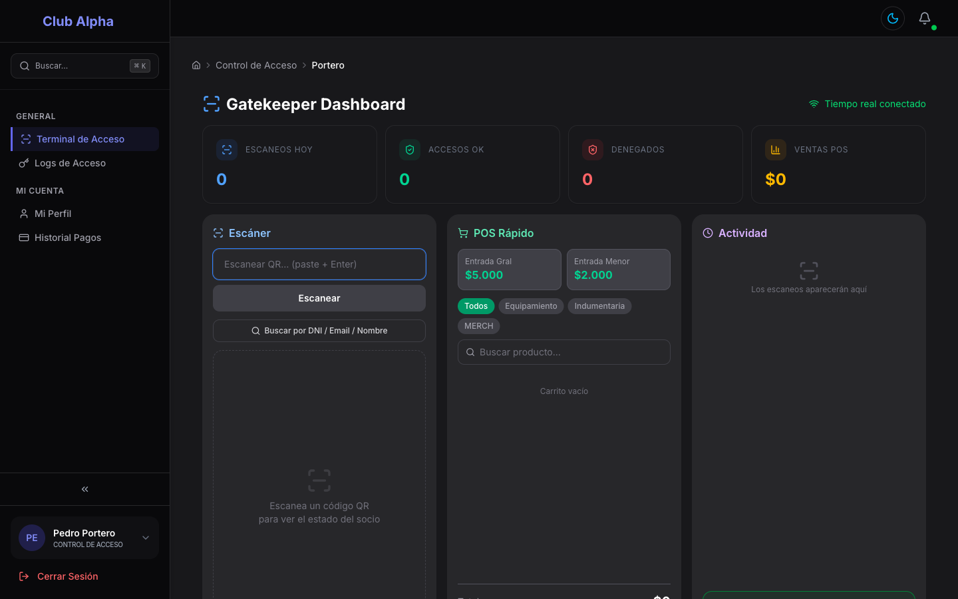Click the Escaneos Hoy card icon
The image size is (958, 599).
pos(227,150)
